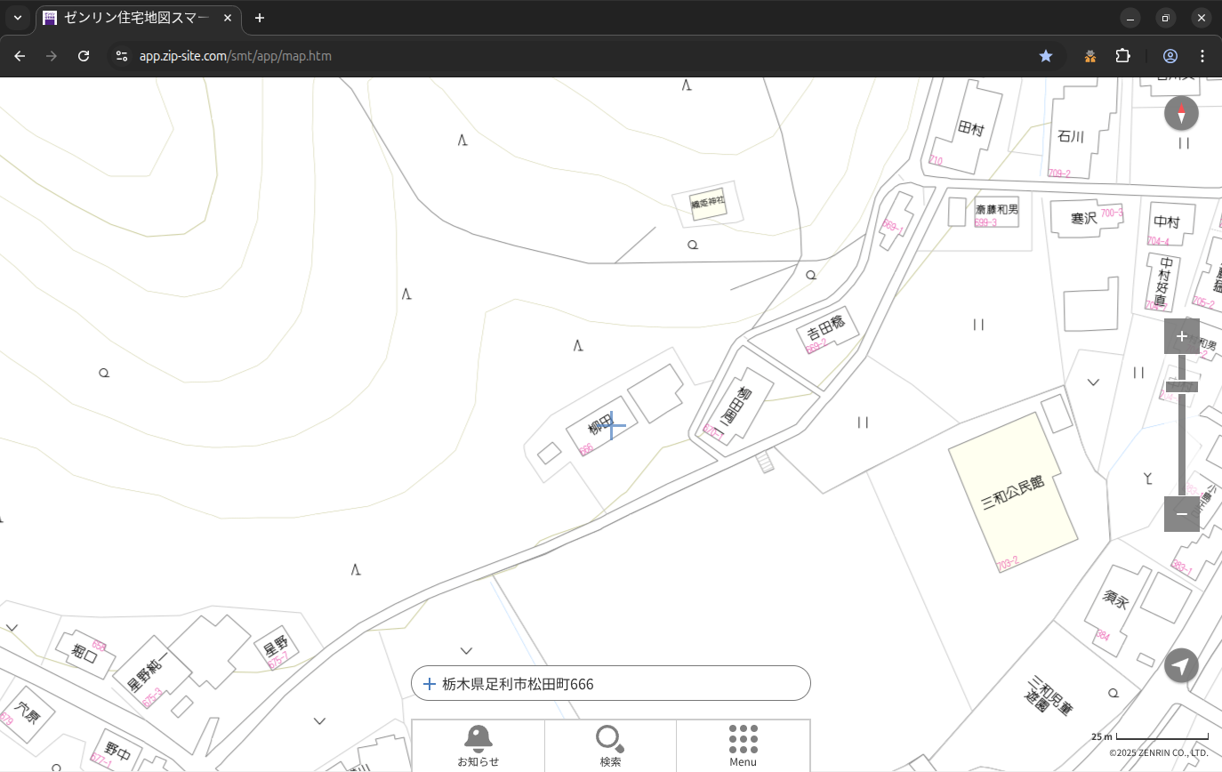Open Chrome three-dot menu
The width and height of the screenshot is (1222, 772).
coord(1202,56)
